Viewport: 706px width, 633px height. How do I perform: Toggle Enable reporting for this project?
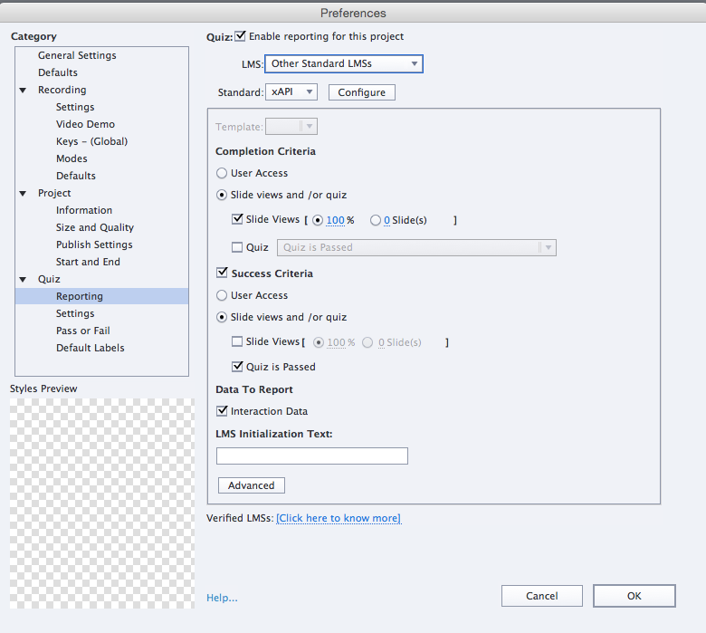[x=241, y=37]
